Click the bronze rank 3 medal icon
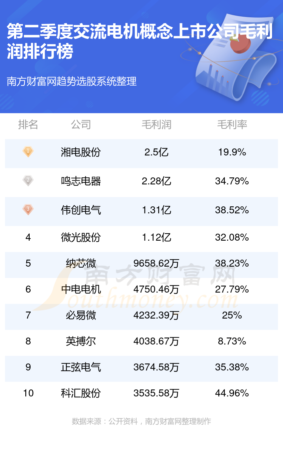The image size is (283, 466). pos(28,210)
